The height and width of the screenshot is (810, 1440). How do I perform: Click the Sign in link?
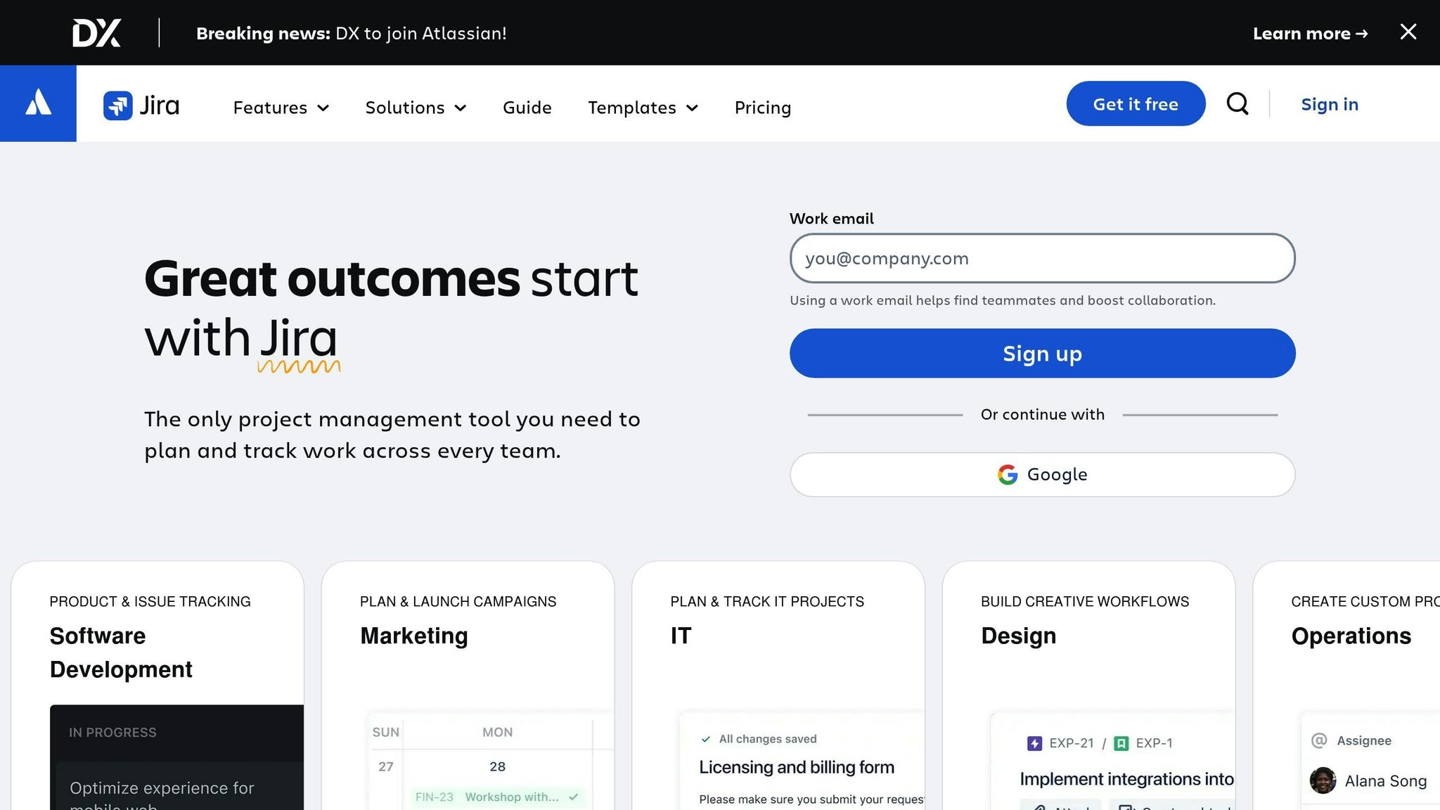coord(1329,104)
